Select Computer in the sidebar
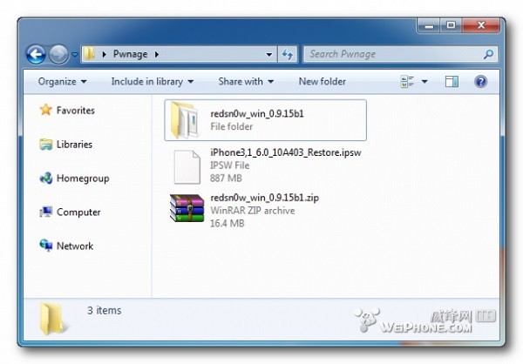 coord(78,212)
